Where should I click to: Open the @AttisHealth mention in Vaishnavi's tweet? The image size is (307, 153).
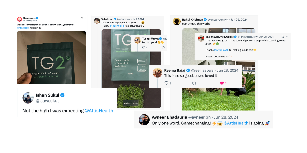tap(221, 50)
